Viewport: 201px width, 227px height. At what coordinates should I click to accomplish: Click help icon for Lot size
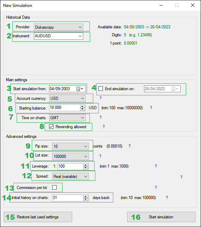click(100, 156)
